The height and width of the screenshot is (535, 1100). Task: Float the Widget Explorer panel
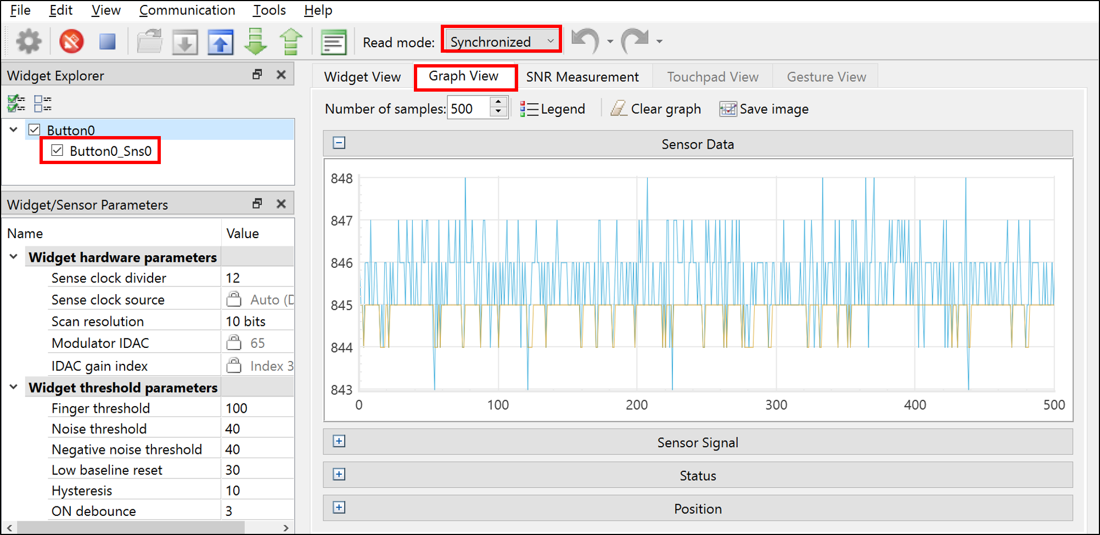point(257,75)
